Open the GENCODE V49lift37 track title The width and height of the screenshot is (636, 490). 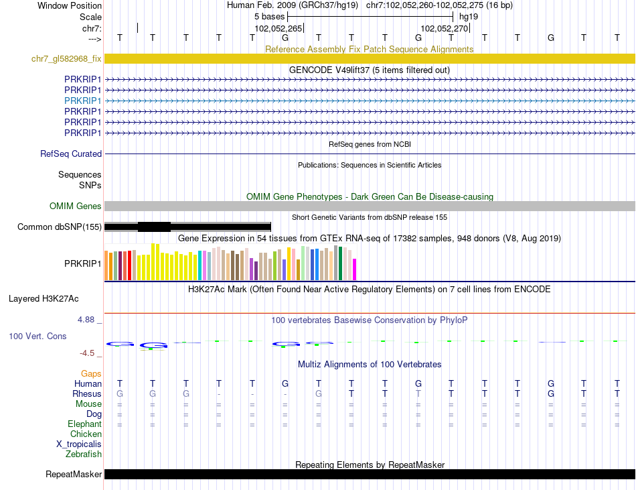369,70
